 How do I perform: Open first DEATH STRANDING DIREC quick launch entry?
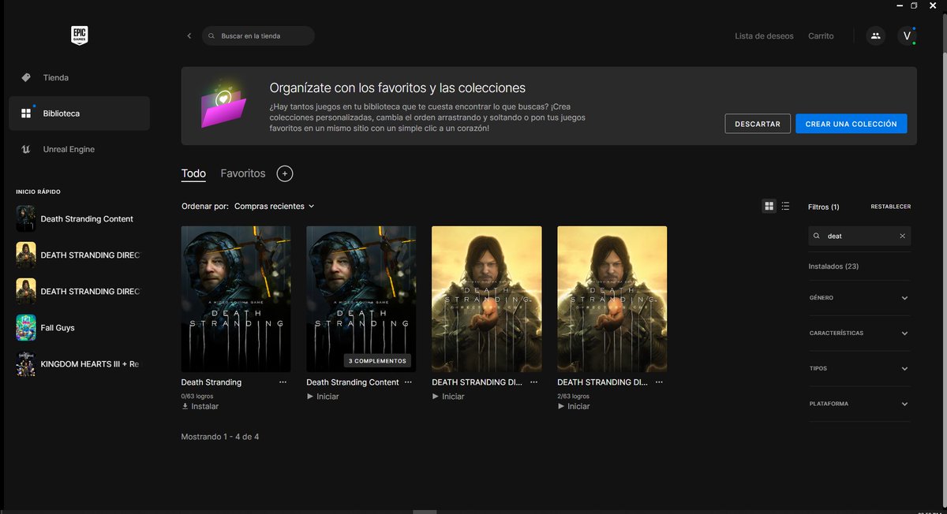pos(78,255)
